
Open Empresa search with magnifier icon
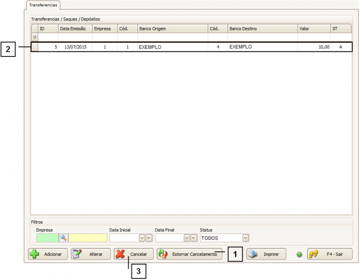[x=63, y=238]
